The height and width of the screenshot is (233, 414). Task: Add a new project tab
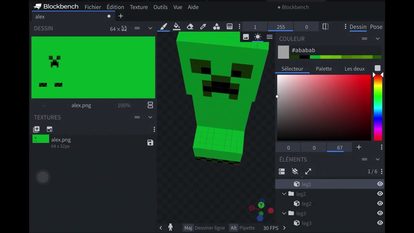coord(121,16)
